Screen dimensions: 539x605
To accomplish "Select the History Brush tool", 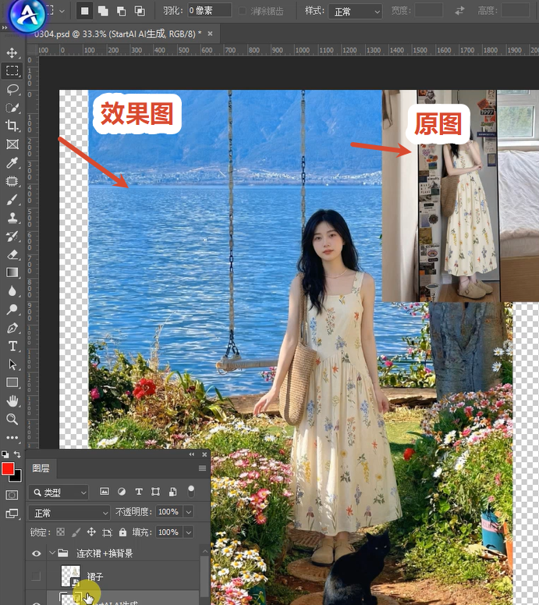I will 12,236.
